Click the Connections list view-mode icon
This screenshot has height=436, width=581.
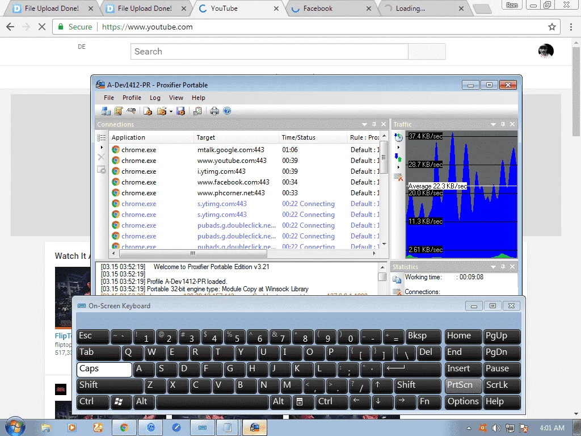click(101, 137)
